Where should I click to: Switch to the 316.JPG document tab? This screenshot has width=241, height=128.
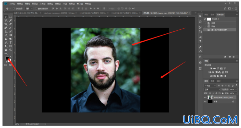[93, 13]
